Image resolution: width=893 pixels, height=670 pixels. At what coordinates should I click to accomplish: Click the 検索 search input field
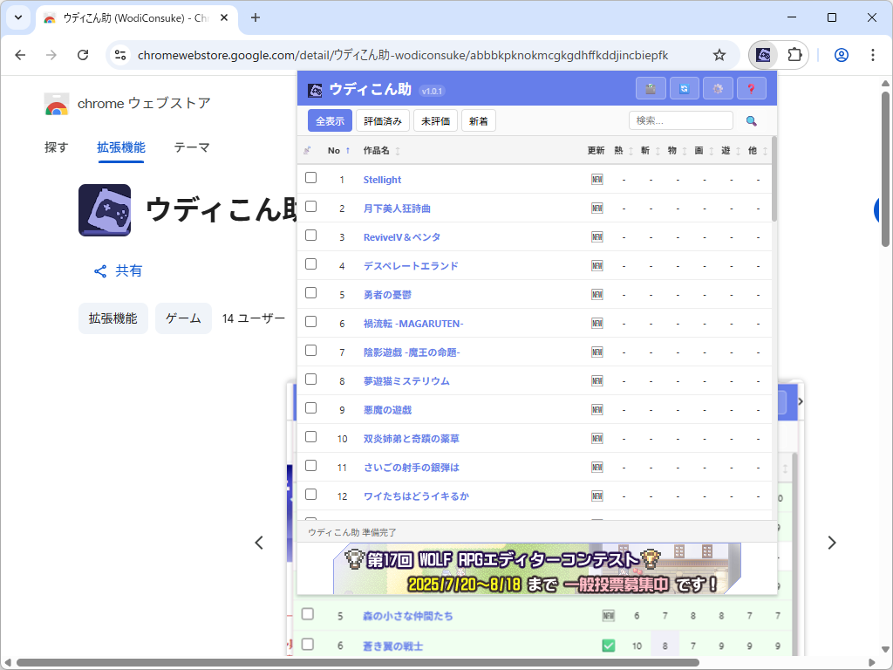pyautogui.click(x=681, y=120)
